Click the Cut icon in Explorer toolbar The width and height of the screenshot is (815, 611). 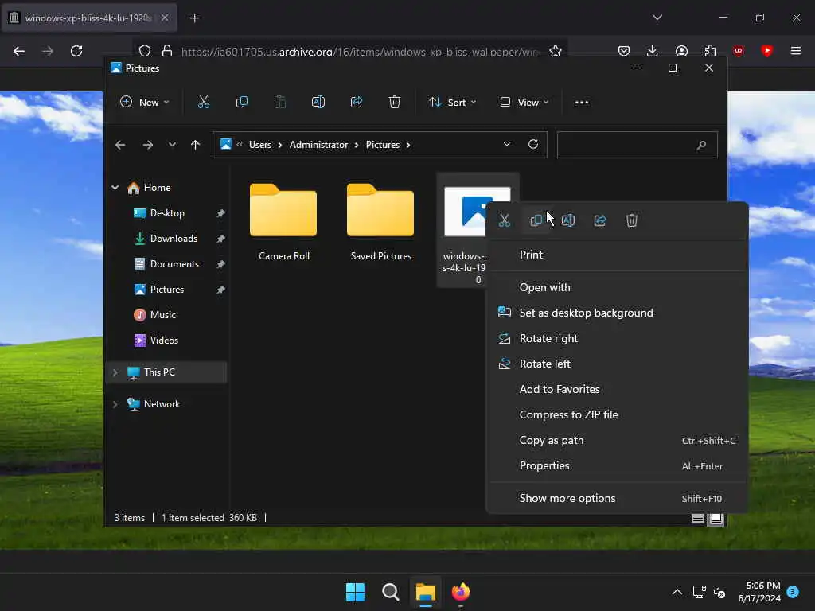tap(203, 103)
